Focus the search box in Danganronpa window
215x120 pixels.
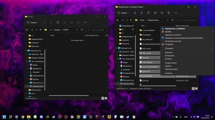(187, 20)
